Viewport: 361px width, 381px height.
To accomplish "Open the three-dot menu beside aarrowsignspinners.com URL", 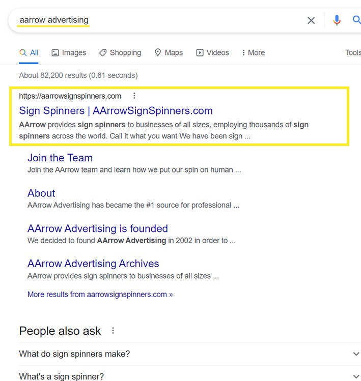I will [x=134, y=96].
